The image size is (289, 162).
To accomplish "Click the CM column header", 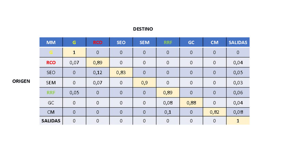I will coord(214,42).
